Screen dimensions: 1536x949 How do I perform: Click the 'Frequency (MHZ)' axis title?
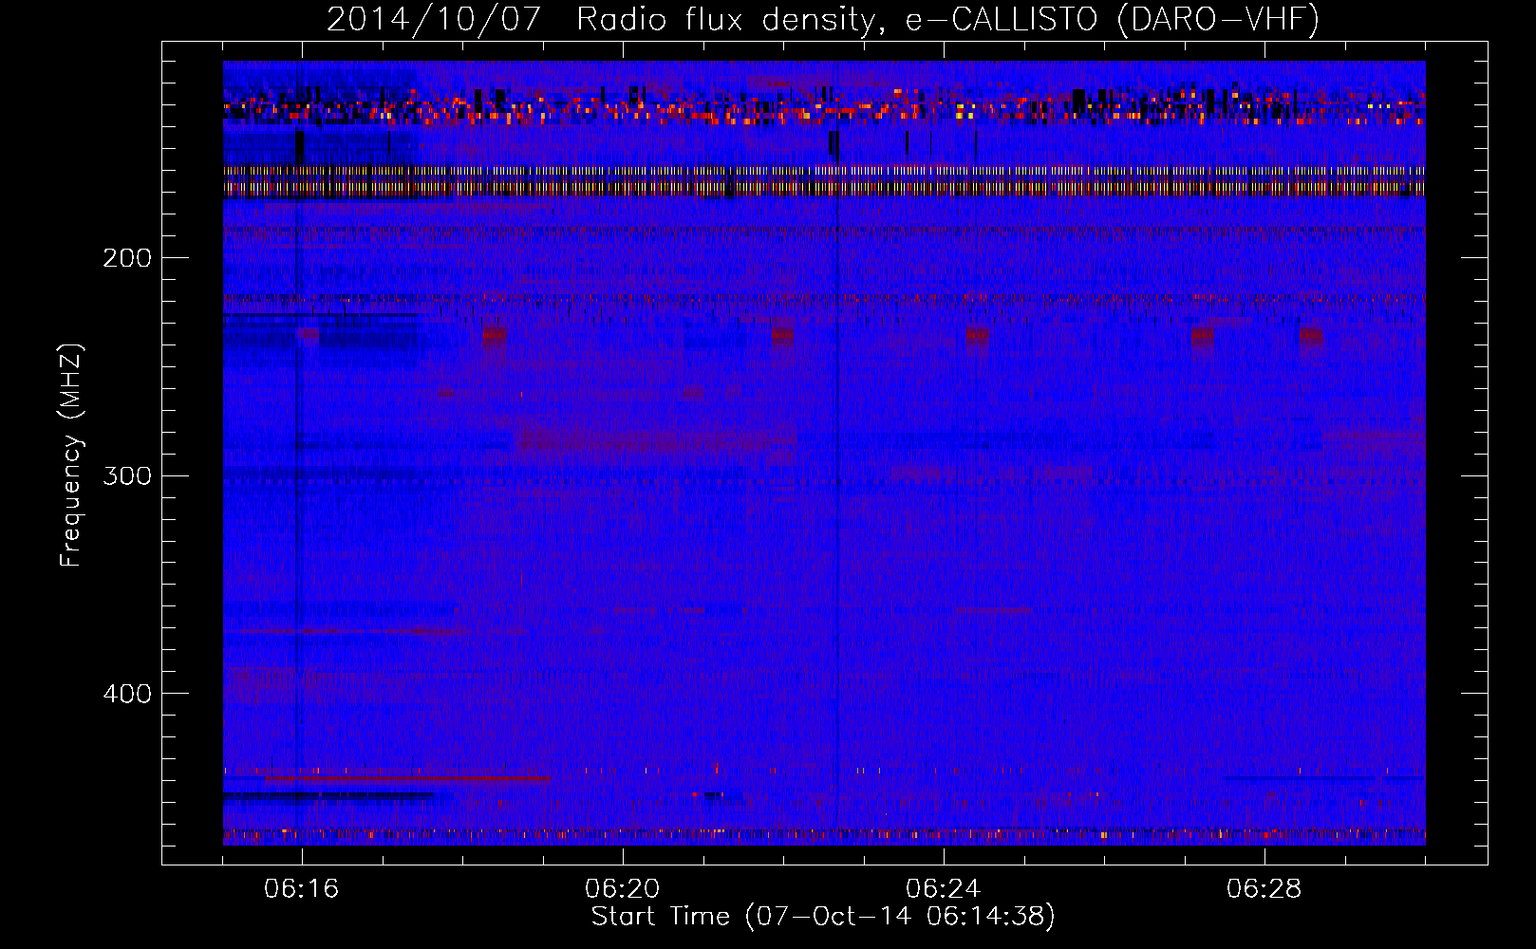coord(71,456)
